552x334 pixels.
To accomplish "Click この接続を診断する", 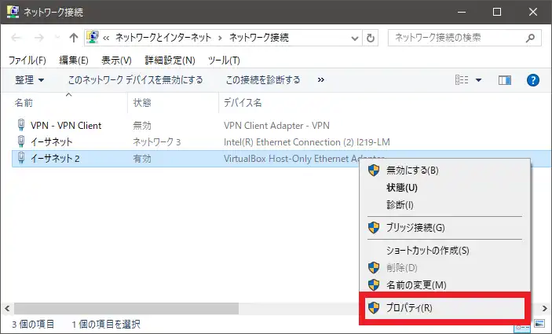I will click(x=263, y=80).
